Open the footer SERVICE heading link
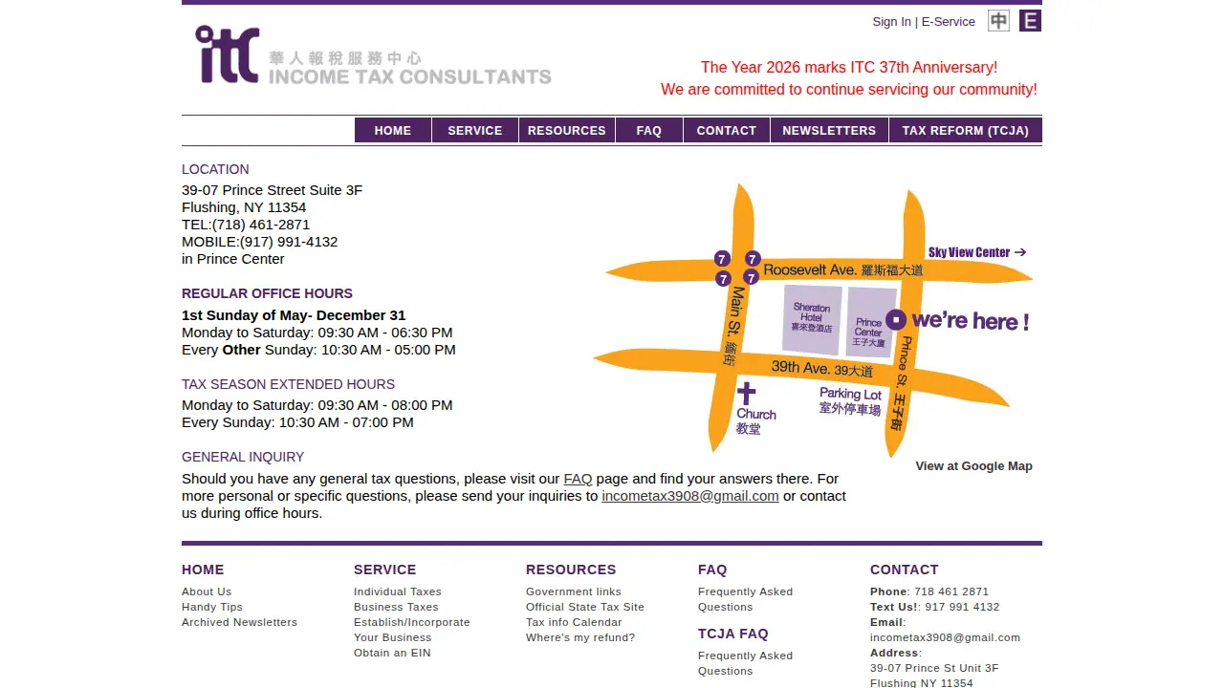1224x688 pixels. point(384,570)
